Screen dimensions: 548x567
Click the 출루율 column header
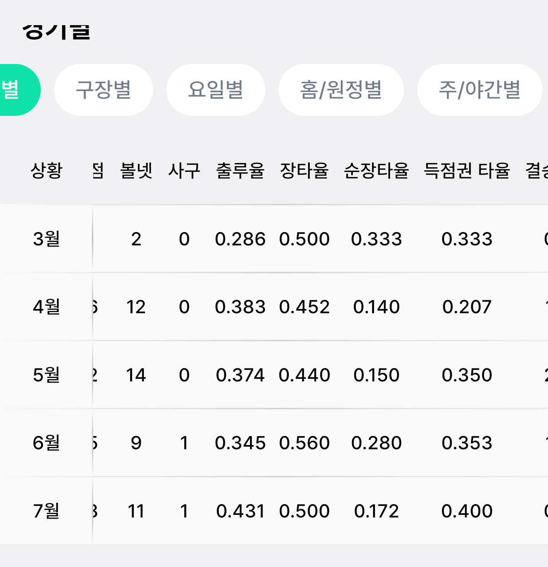[x=240, y=170]
